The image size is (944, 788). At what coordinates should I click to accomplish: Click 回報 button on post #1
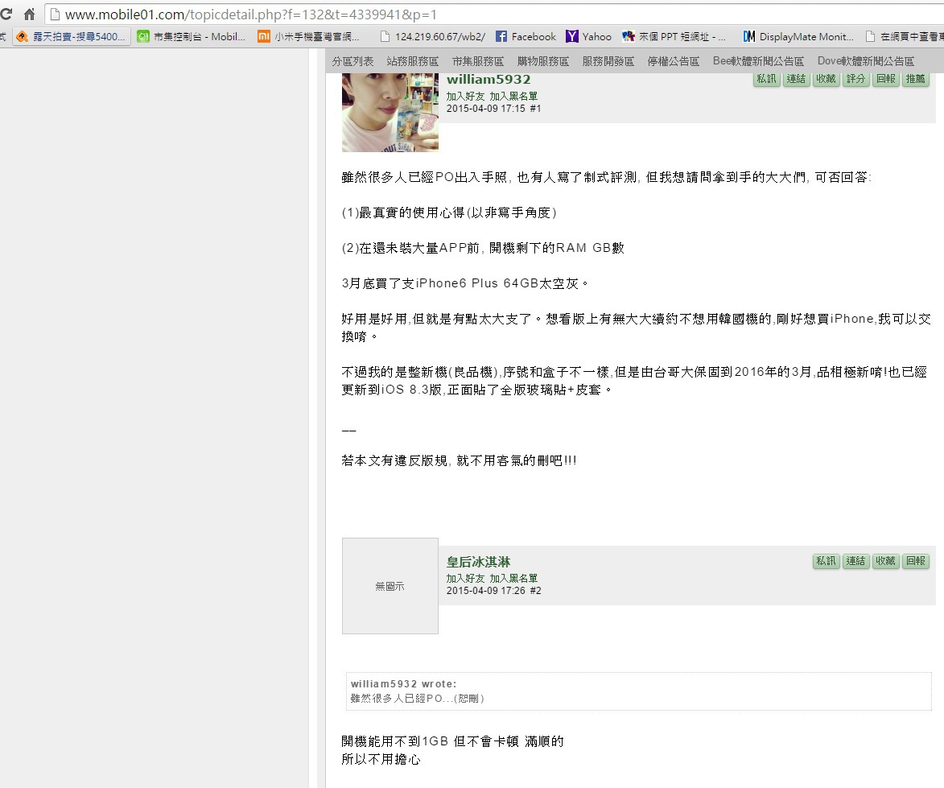885,79
